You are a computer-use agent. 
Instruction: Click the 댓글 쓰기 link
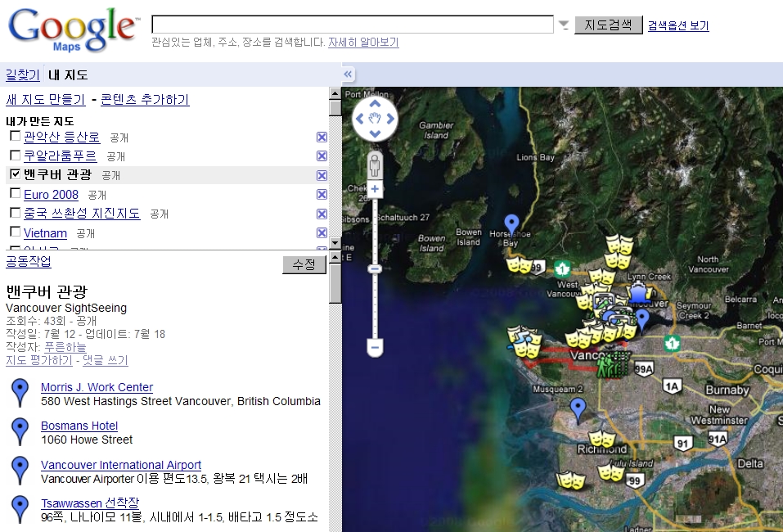tap(105, 360)
